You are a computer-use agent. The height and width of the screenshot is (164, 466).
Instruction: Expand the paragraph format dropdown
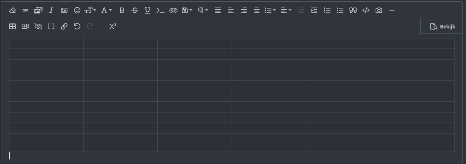[x=203, y=10]
